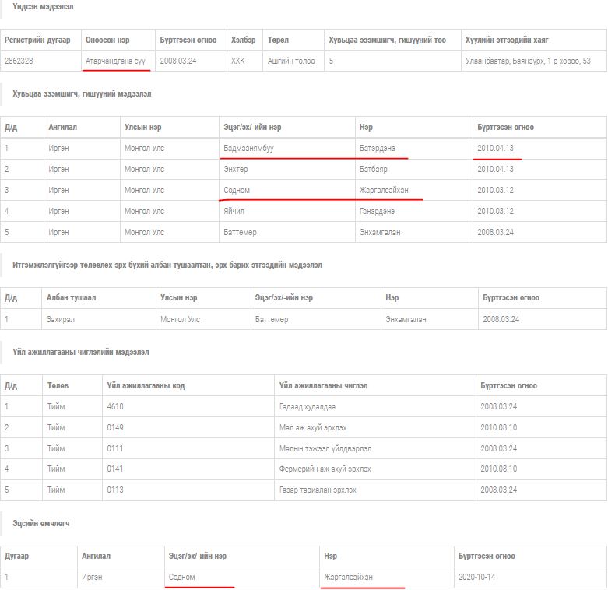Screen dimensions: 608x590
Task: Click activity code 4610
Action: (115, 406)
